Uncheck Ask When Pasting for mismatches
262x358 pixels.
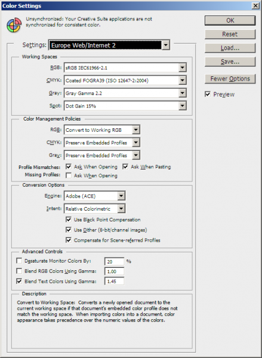[x=125, y=166]
